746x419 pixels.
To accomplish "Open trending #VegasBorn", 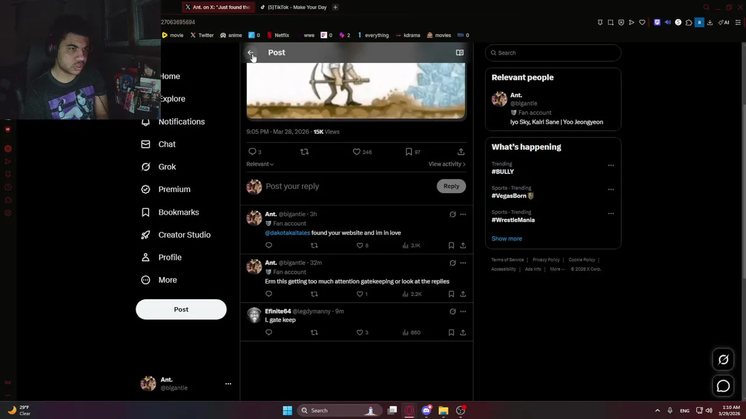I will [509, 196].
